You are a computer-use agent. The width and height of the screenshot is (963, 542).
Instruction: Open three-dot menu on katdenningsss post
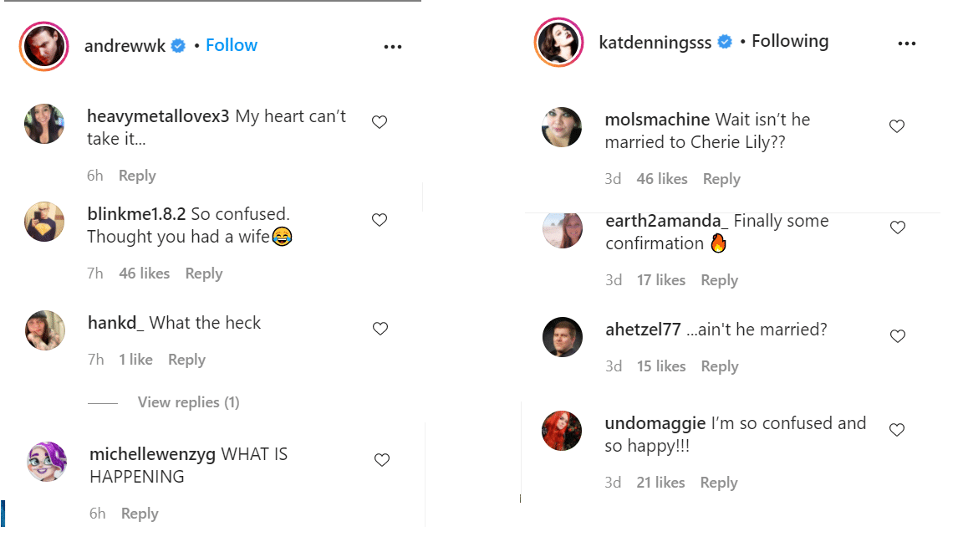[x=907, y=43]
